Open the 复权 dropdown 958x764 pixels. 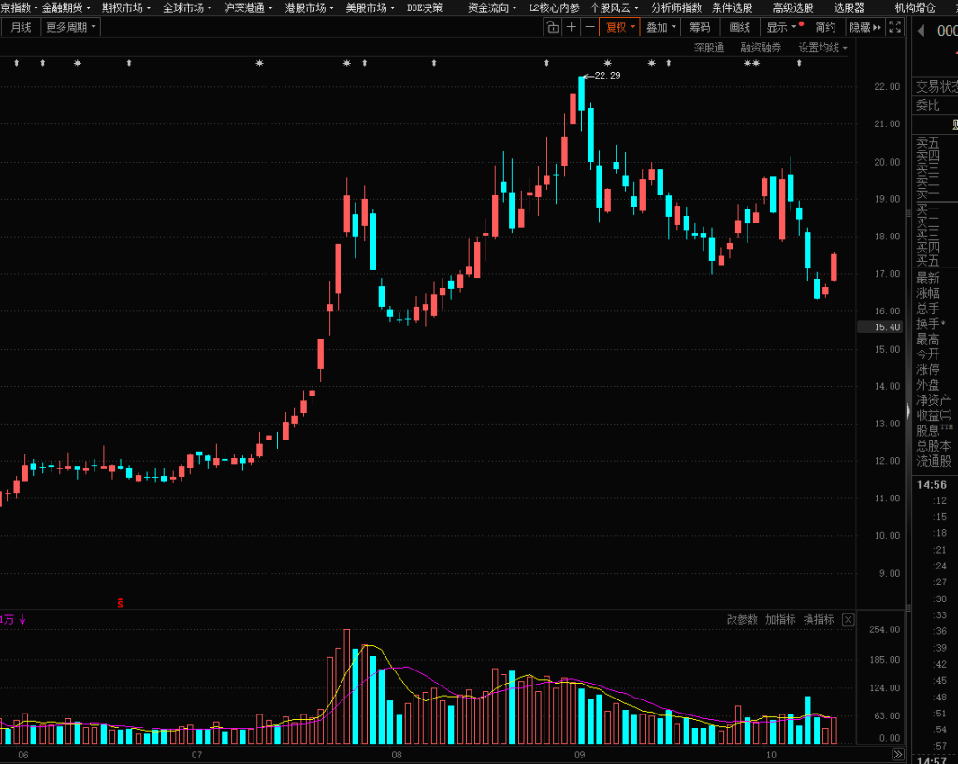(619, 27)
